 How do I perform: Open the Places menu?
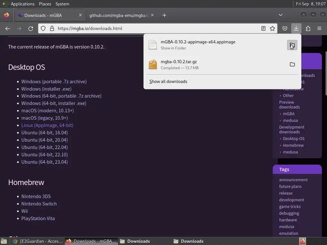pos(45,4)
